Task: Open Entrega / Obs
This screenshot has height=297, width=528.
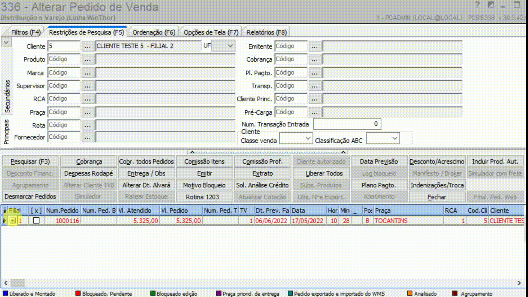Action: pos(146,173)
